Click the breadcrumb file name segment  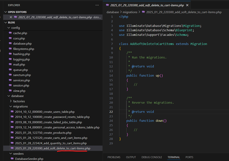pyautogui.click(x=184, y=12)
